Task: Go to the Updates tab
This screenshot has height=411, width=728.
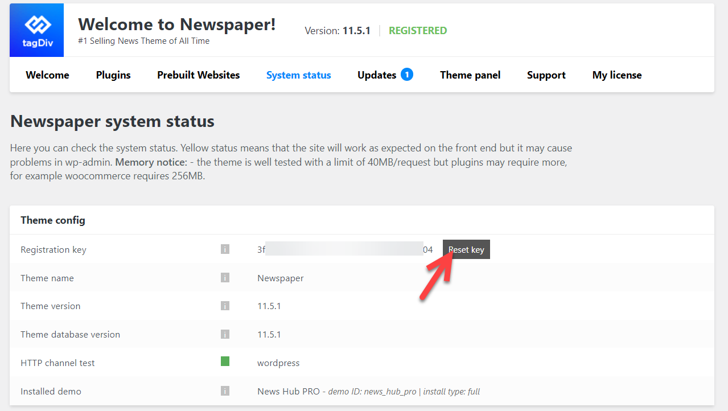Action: [x=377, y=75]
